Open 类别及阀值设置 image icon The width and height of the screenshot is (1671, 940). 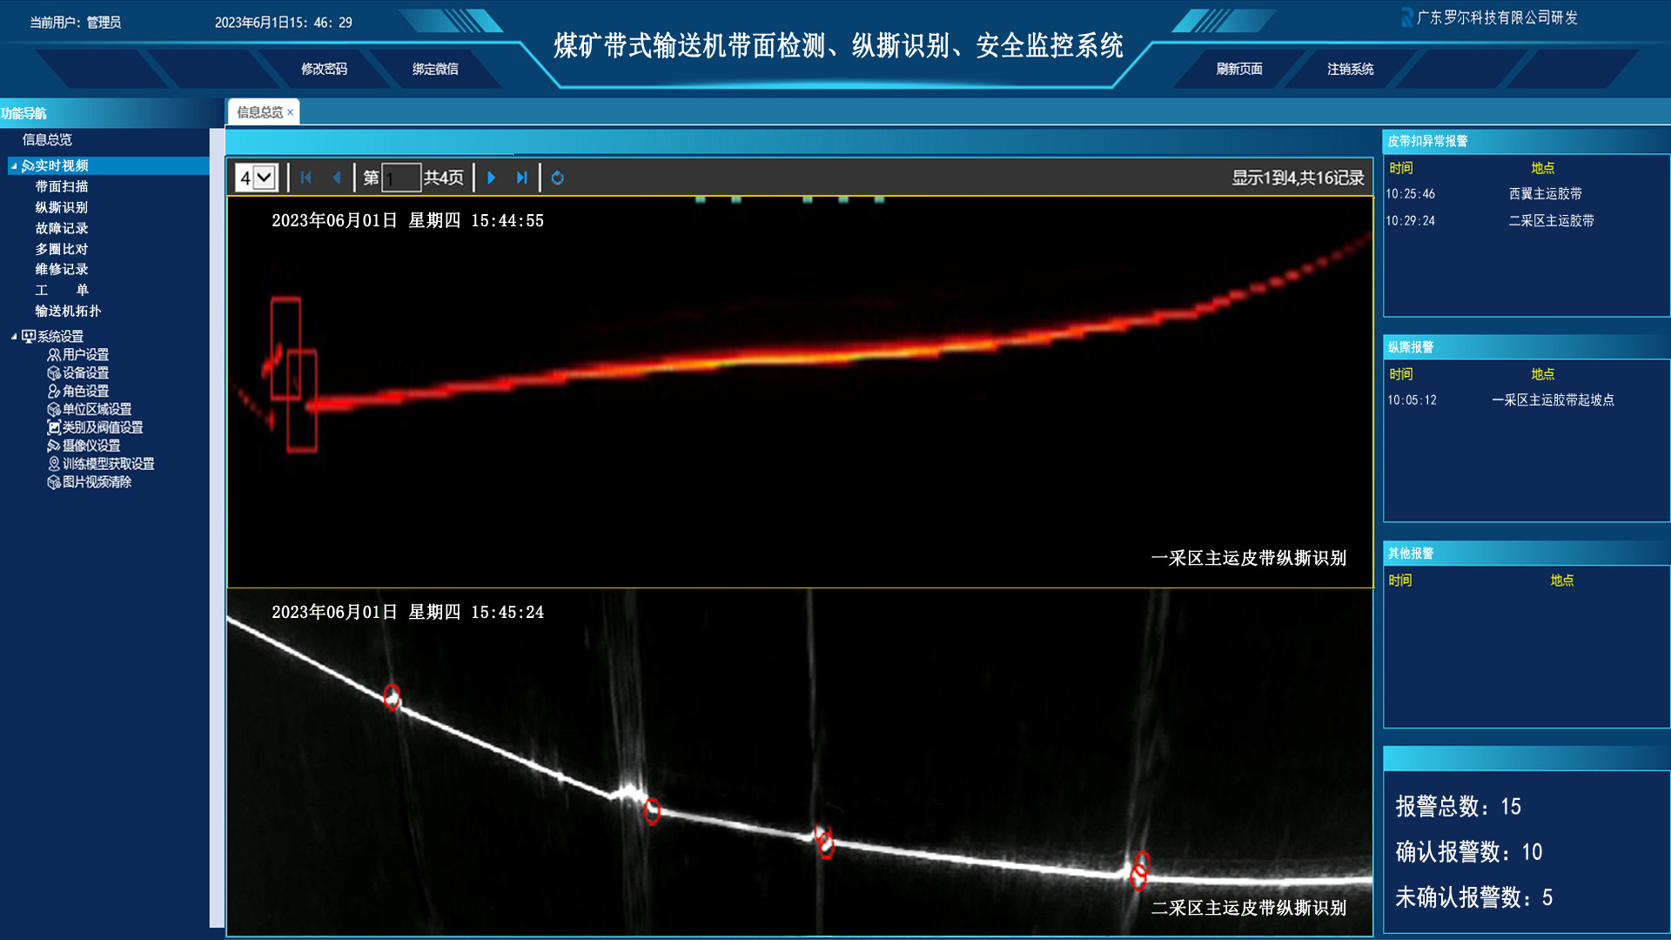(x=54, y=427)
